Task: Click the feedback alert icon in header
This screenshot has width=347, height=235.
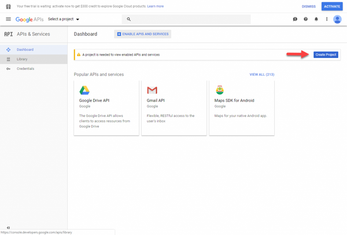Action: pos(295,19)
